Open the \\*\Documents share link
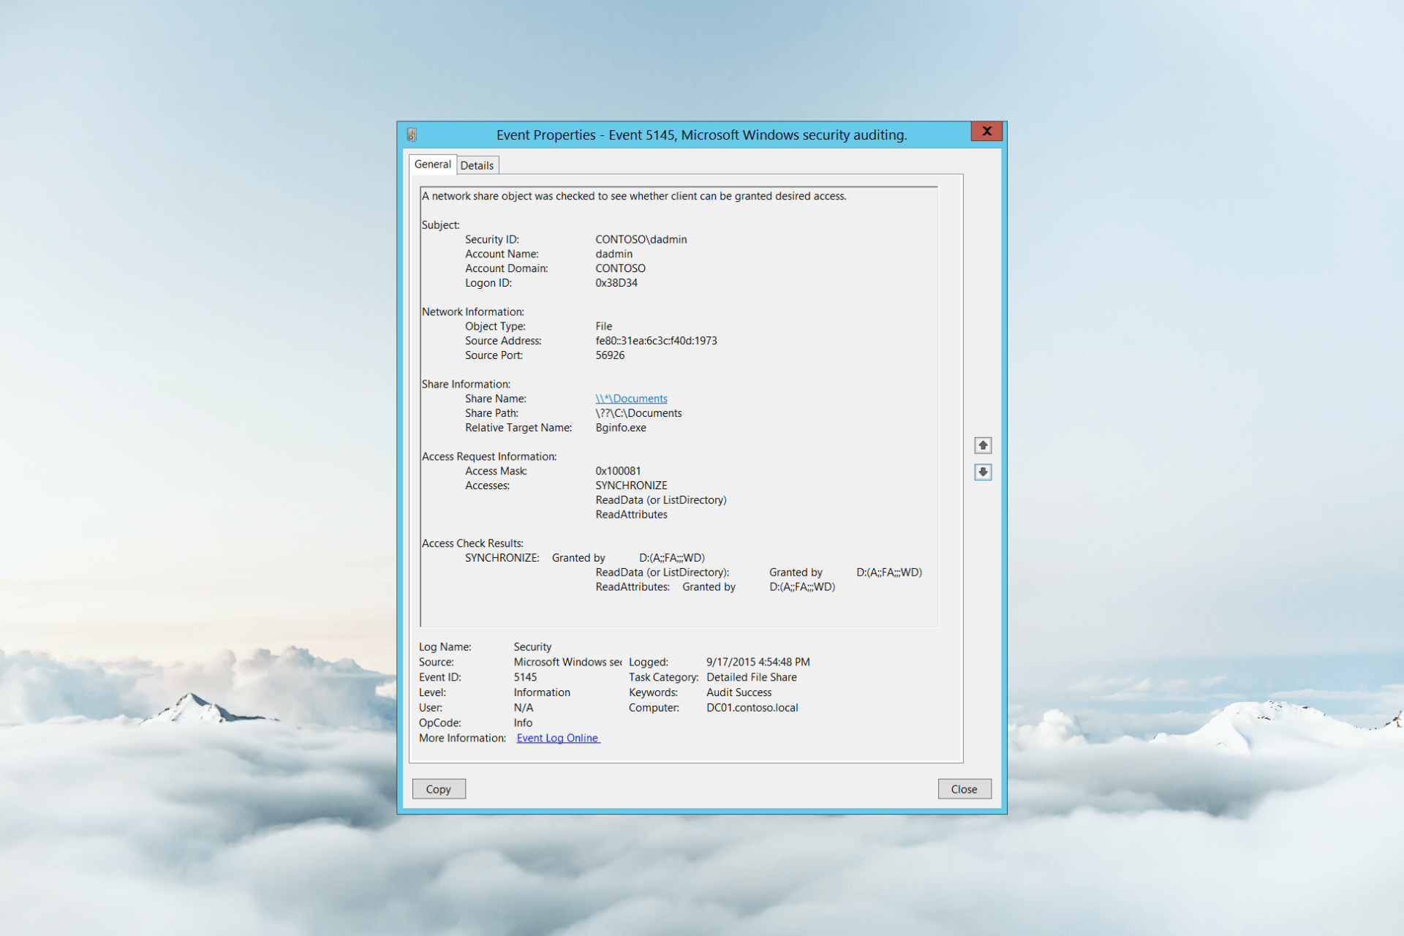This screenshot has height=936, width=1404. [x=631, y=399]
